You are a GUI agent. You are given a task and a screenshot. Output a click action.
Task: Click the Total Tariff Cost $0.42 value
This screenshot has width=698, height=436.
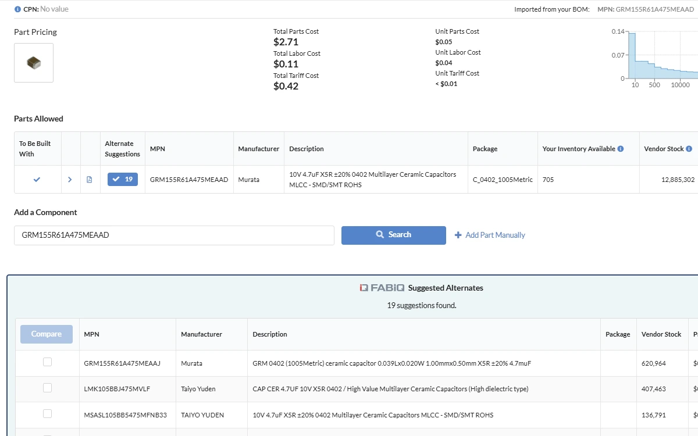[286, 86]
